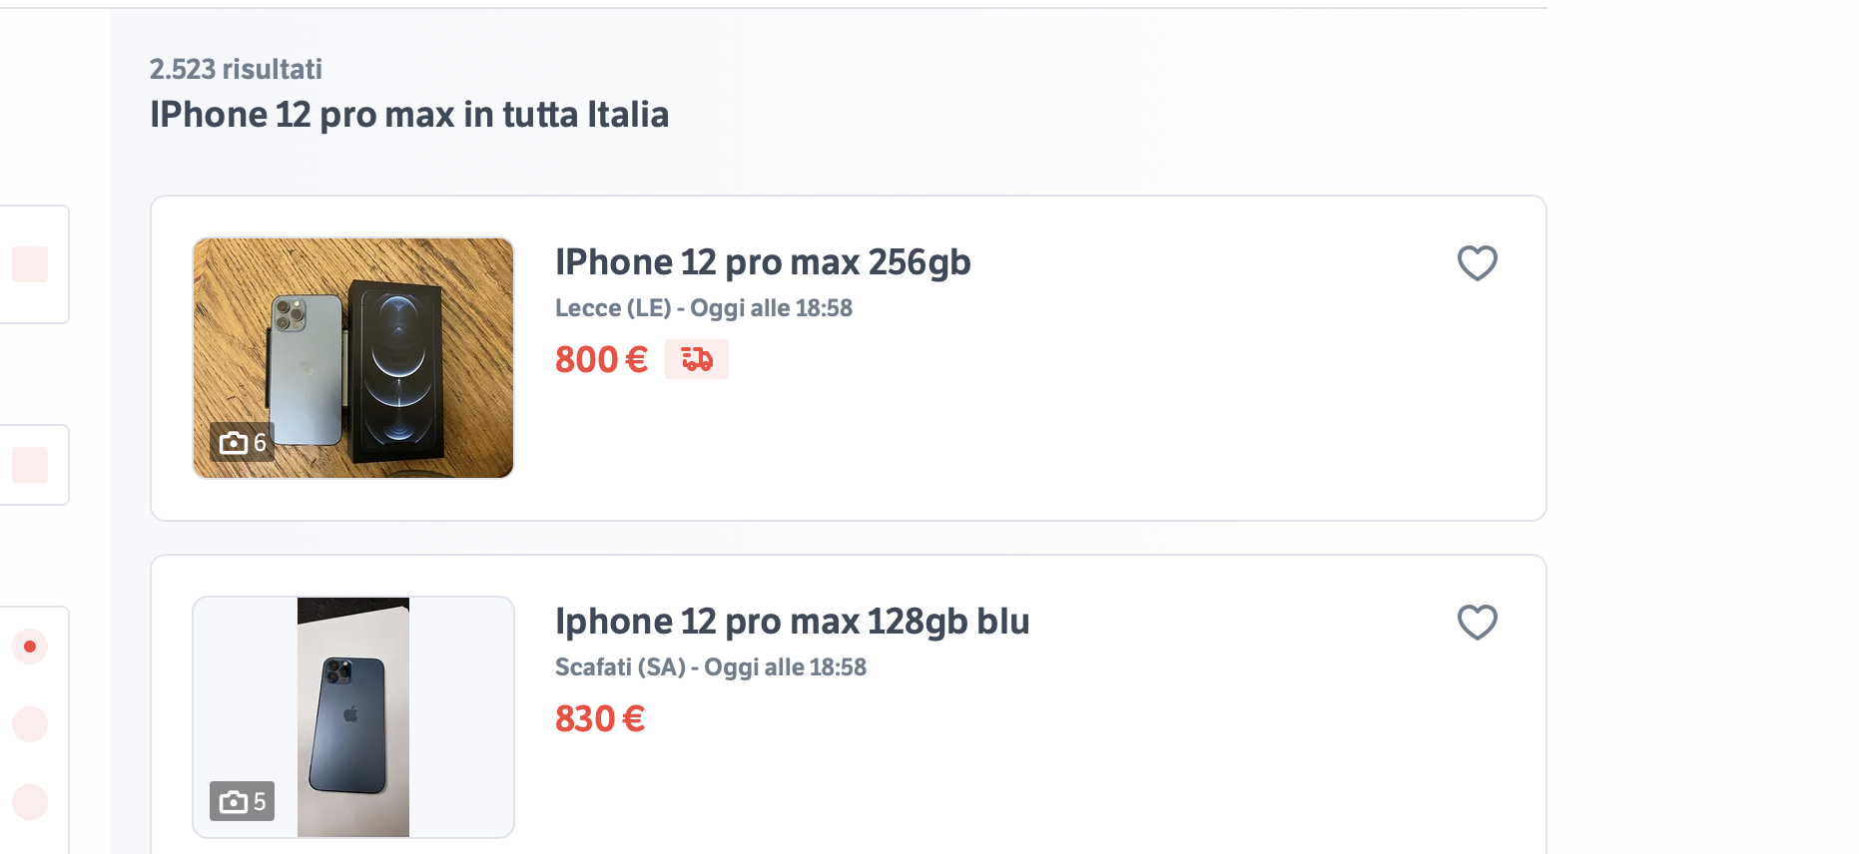
Task: Favorite the 128gb blu listing heart
Action: (1478, 623)
